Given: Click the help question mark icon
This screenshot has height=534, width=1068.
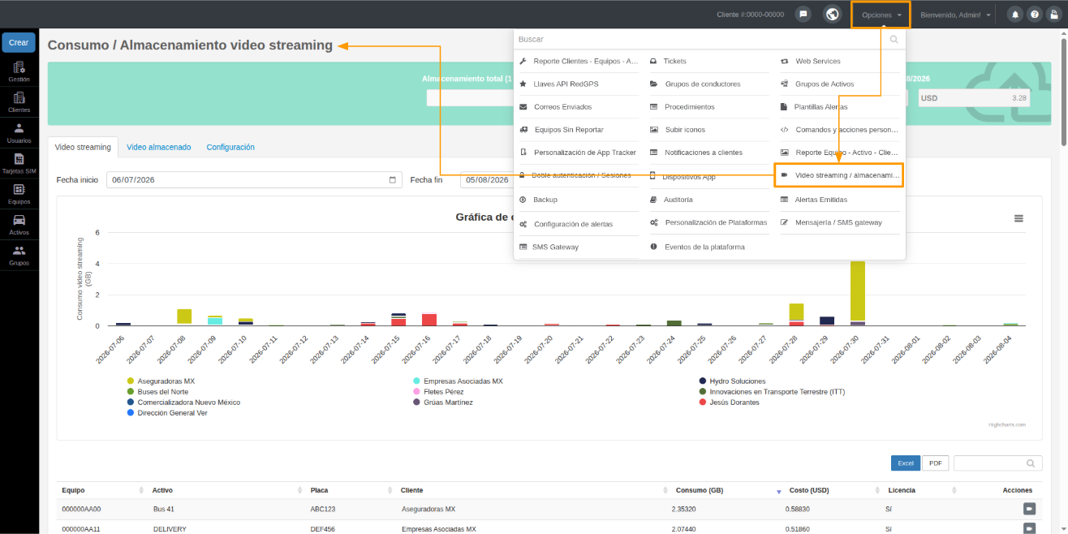Looking at the screenshot, I should pos(1034,15).
